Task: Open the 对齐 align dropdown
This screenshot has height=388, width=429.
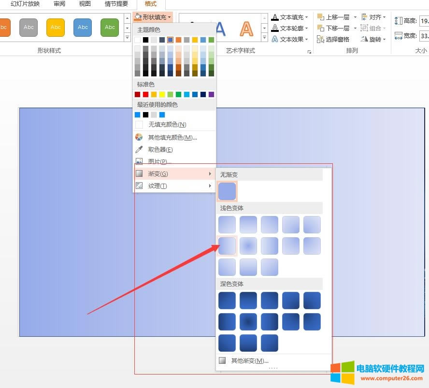Action: [374, 17]
